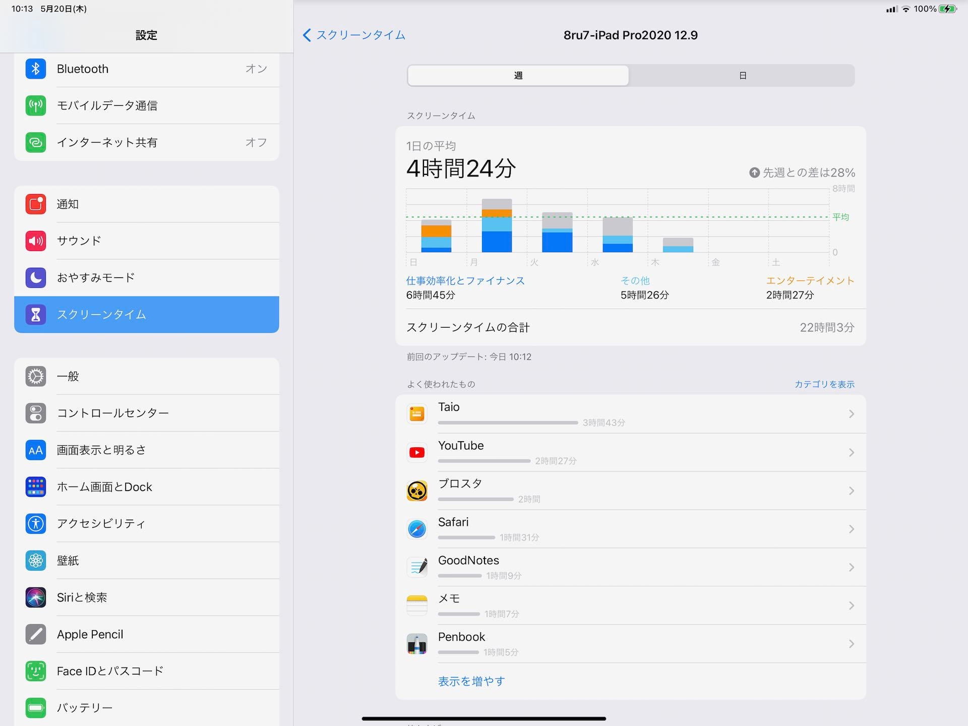Tap the Monday (月) usage bar

click(x=497, y=225)
